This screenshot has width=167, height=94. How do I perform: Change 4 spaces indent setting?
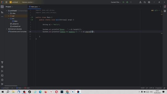158,88
